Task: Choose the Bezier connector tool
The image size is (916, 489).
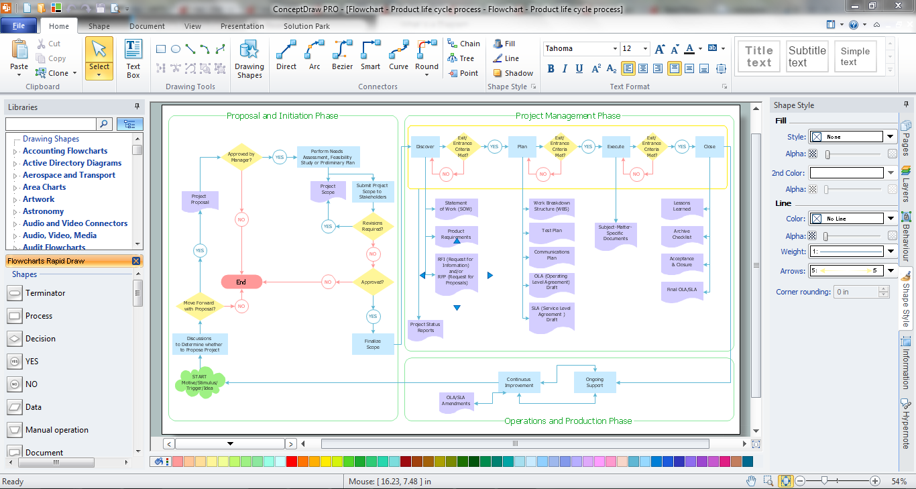Action: (342, 55)
